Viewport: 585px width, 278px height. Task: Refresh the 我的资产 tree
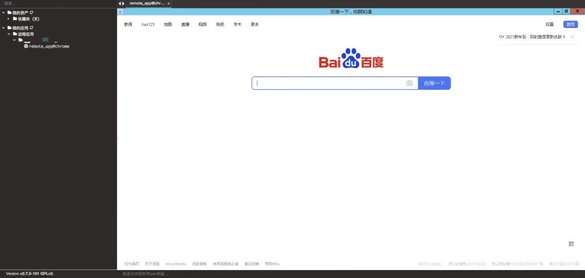(x=32, y=13)
